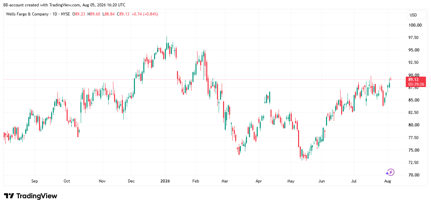Click the Jun label on time axis

(322, 181)
